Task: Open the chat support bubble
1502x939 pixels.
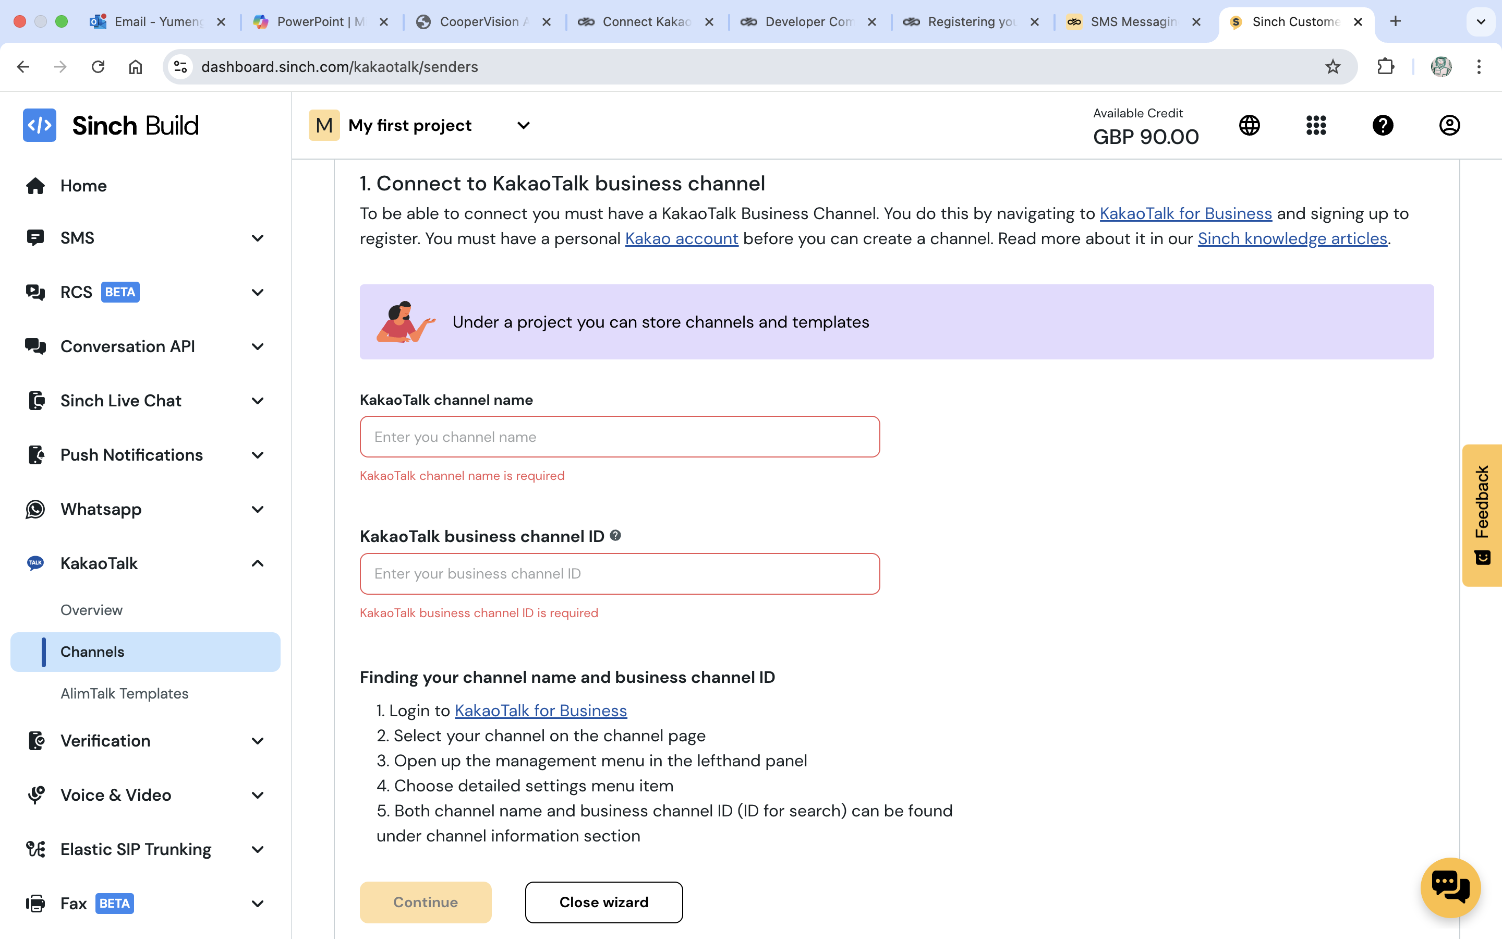Action: 1451,887
